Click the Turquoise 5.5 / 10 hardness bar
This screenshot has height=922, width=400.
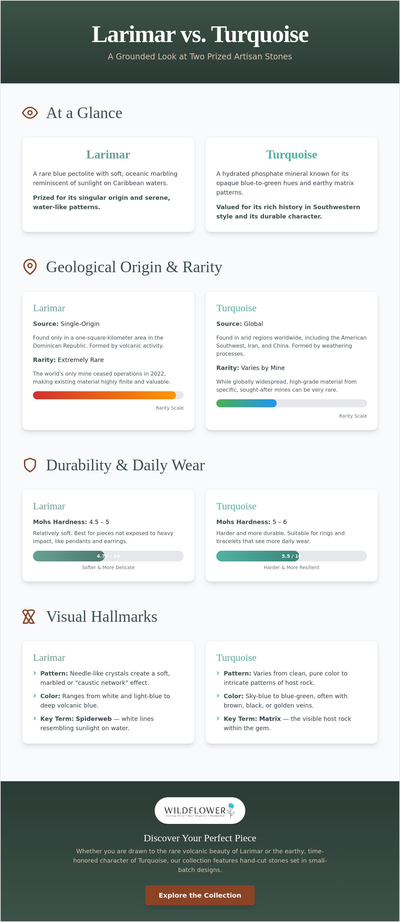[292, 556]
